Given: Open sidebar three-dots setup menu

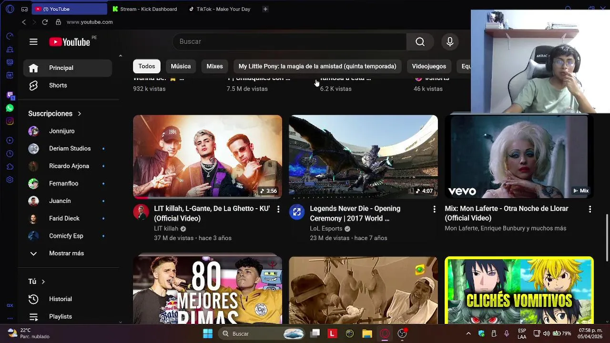Looking at the screenshot, I should pos(10,318).
